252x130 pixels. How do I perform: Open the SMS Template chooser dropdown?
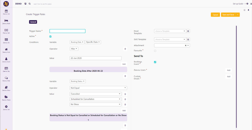[170, 39]
